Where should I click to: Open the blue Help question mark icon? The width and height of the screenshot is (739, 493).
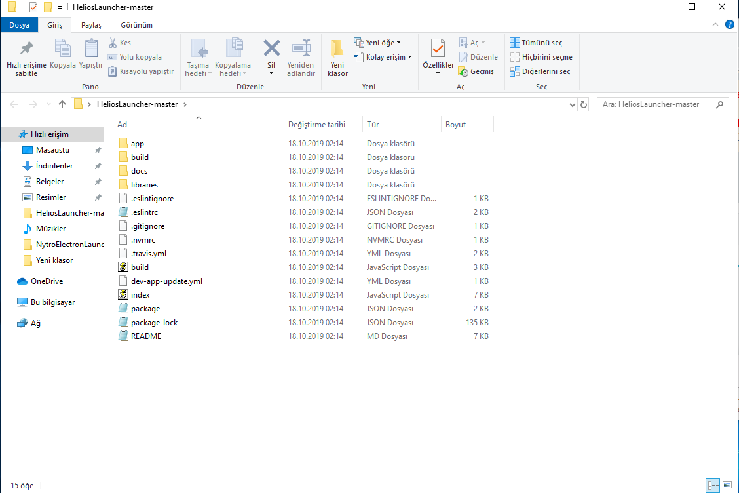tap(730, 24)
